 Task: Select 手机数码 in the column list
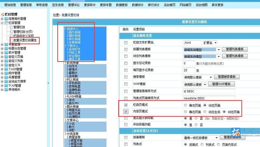86,83
